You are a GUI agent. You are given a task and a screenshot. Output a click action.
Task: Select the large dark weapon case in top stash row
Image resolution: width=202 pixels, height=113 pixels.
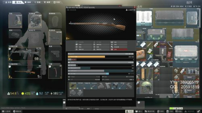(x=169, y=18)
